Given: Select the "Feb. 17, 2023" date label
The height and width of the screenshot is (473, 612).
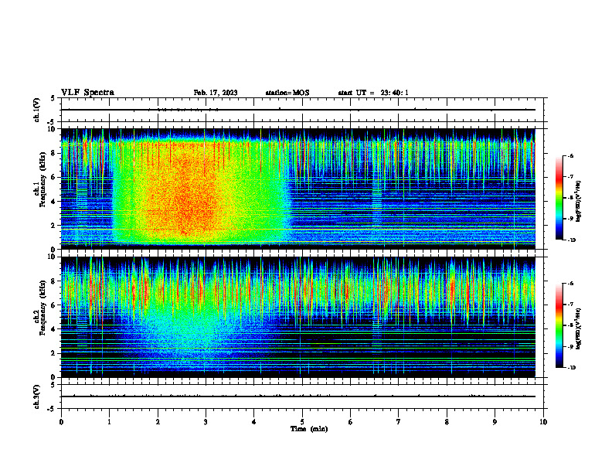Looking at the screenshot, I should tap(216, 93).
